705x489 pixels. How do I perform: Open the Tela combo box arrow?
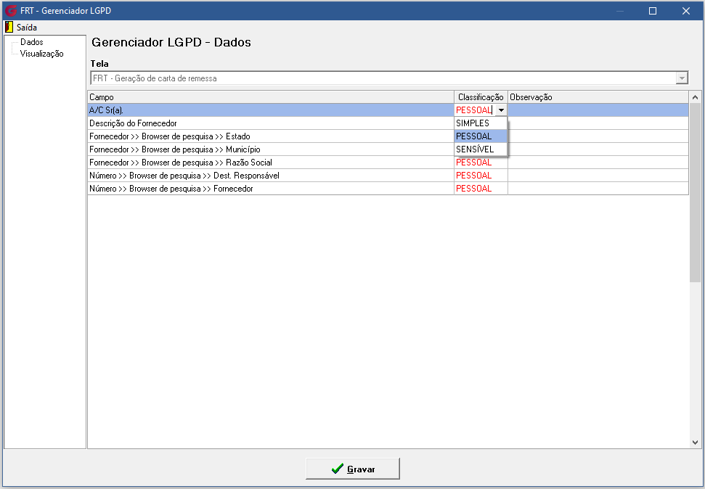tap(682, 78)
